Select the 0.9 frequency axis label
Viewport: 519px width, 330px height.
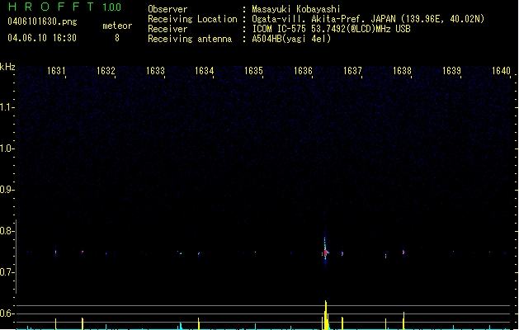pos(7,190)
